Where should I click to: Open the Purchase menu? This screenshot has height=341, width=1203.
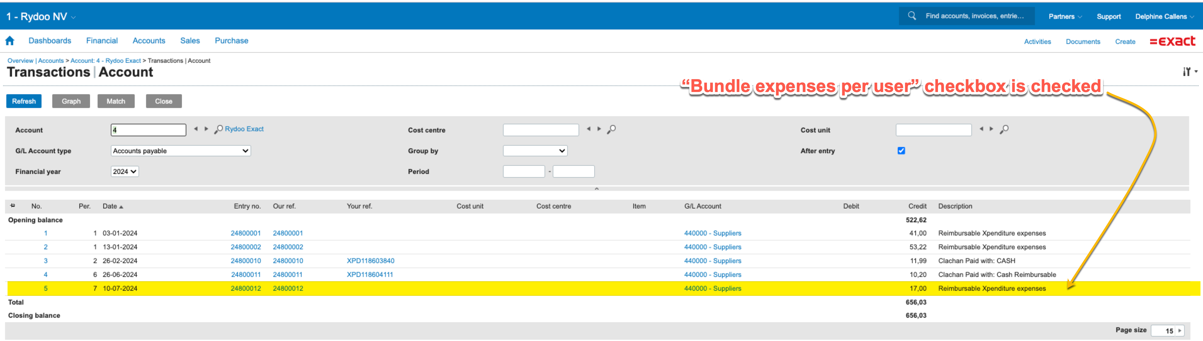(231, 41)
